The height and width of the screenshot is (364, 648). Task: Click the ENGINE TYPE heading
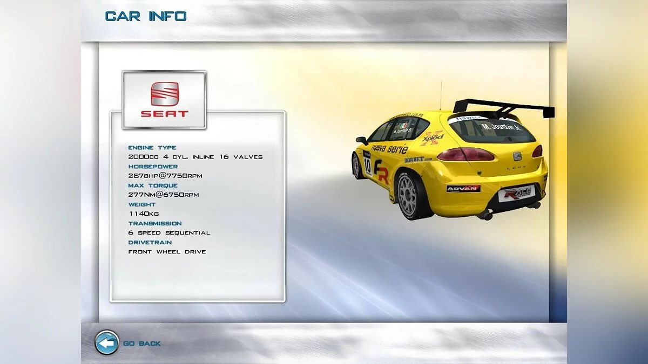[152, 148]
